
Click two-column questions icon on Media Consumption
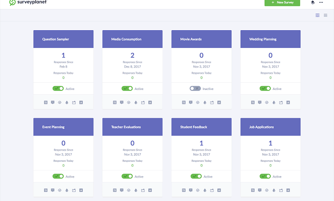pyautogui.click(x=114, y=102)
